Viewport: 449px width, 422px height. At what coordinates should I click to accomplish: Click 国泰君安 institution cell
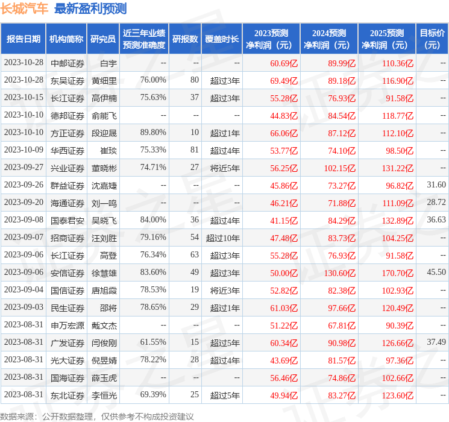click(68, 221)
